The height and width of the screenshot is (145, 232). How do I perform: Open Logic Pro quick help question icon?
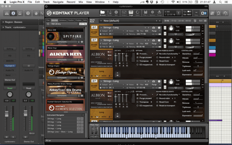(28, 13)
